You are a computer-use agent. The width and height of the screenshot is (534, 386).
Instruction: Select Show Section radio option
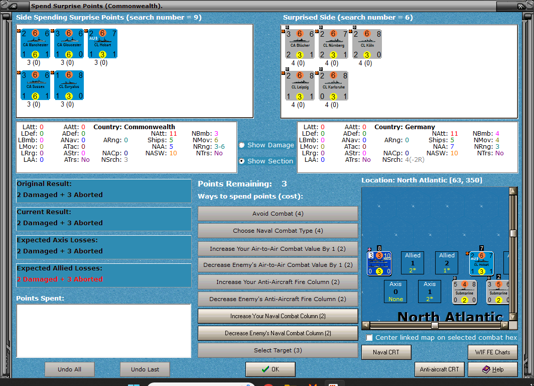(266, 161)
